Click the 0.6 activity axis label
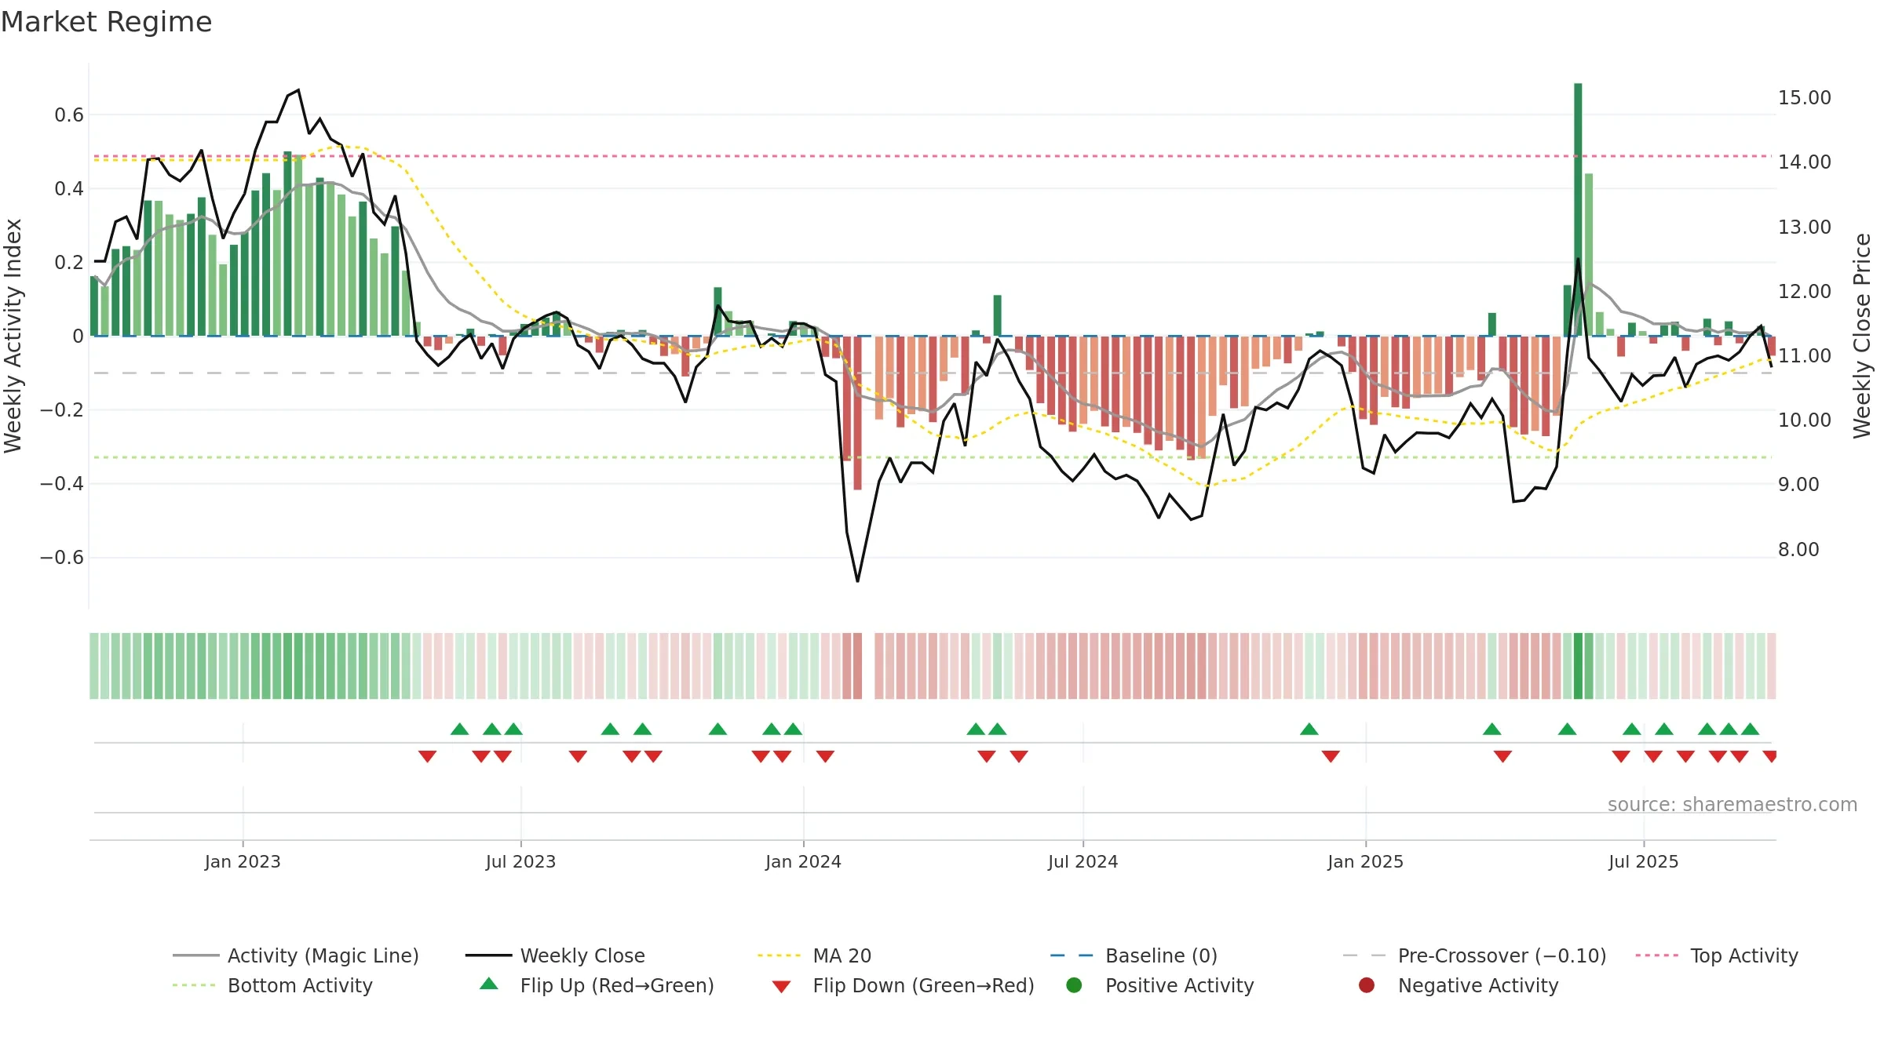 [x=69, y=115]
